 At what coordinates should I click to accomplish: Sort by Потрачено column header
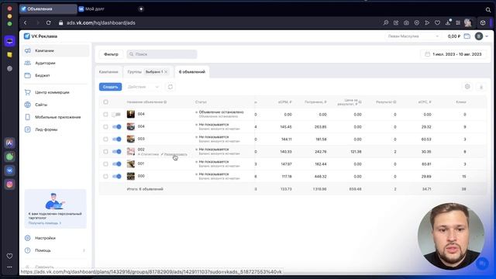(315, 102)
